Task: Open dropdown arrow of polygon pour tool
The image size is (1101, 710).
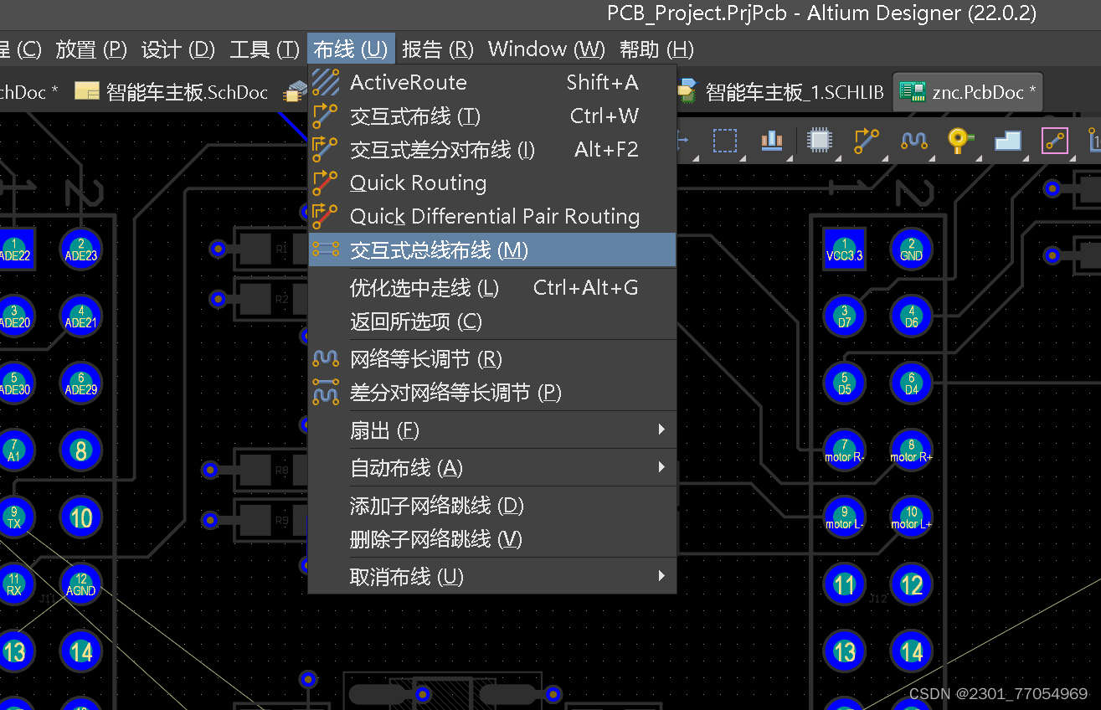Action: click(1025, 157)
